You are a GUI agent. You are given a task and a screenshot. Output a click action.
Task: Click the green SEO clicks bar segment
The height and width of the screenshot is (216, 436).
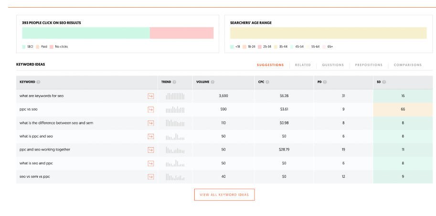coord(86,33)
